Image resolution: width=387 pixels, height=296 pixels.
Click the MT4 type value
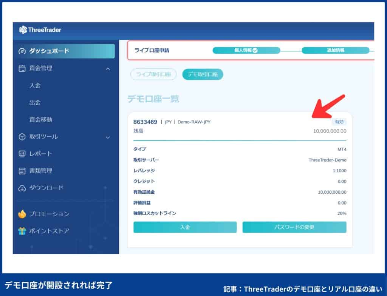pyautogui.click(x=342, y=149)
